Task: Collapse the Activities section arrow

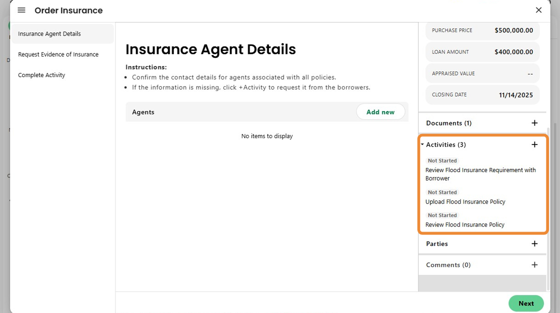Action: coord(422,144)
